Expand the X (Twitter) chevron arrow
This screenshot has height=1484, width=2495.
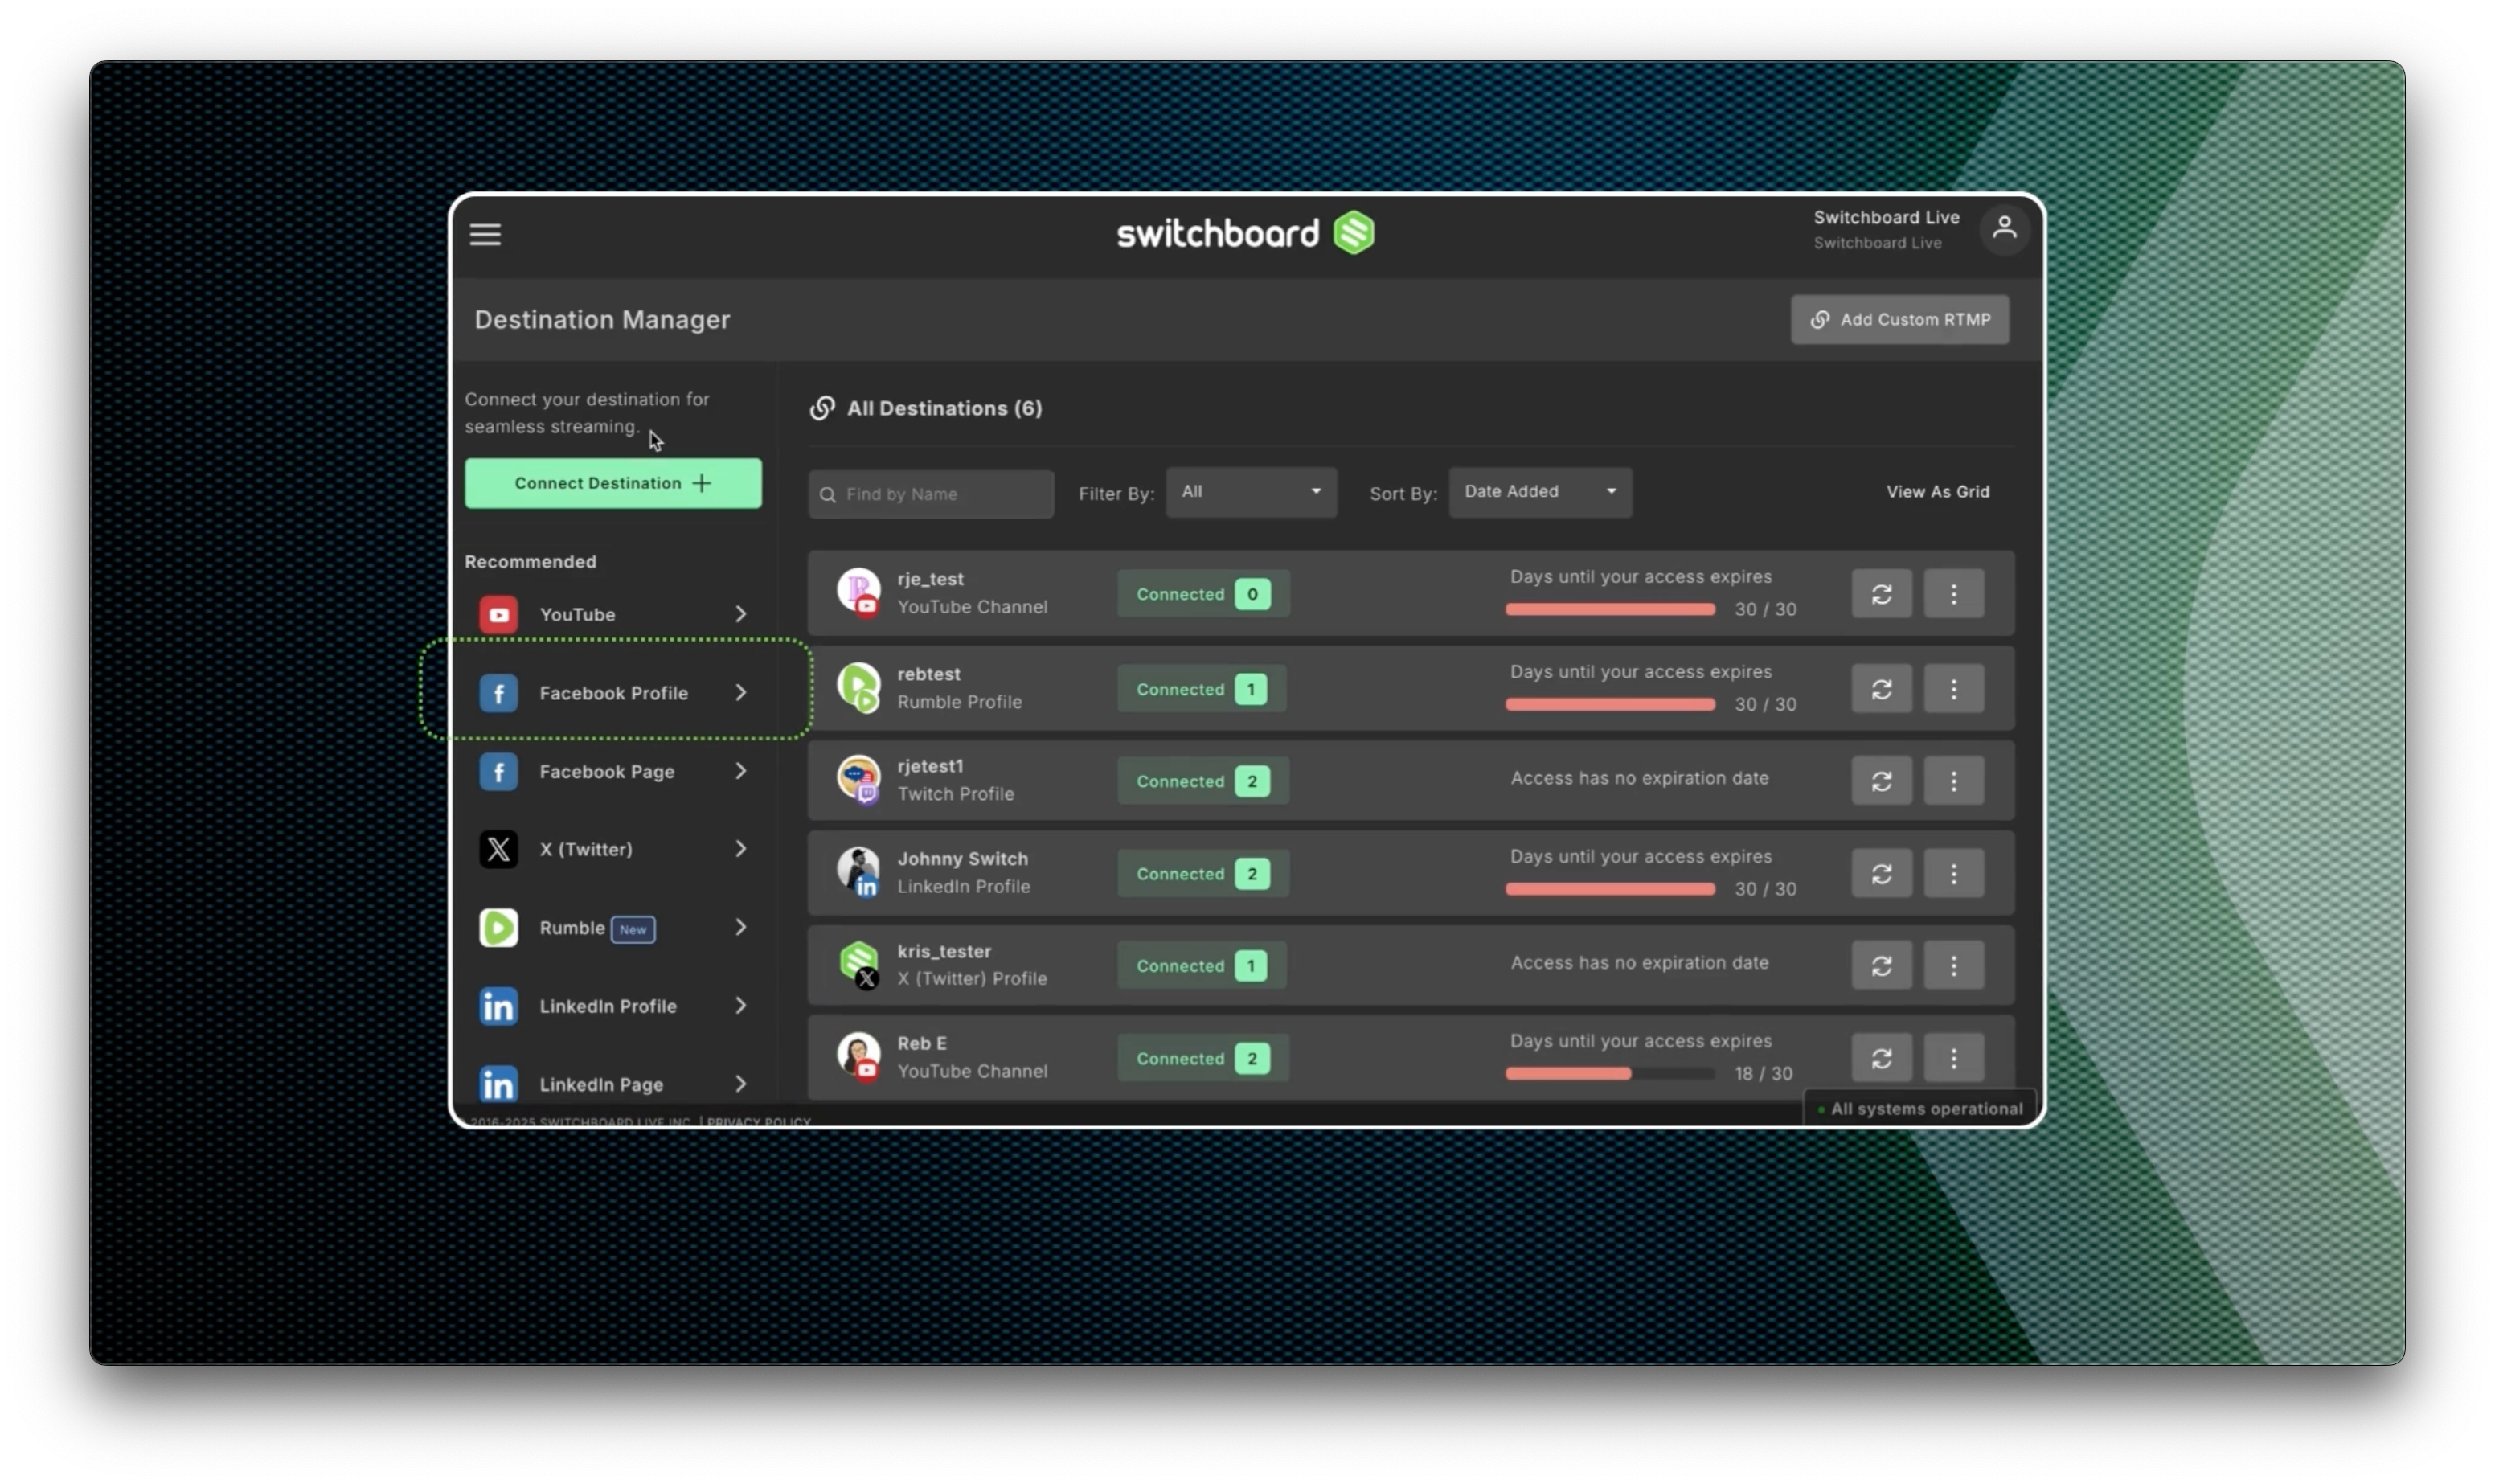pyautogui.click(x=741, y=849)
